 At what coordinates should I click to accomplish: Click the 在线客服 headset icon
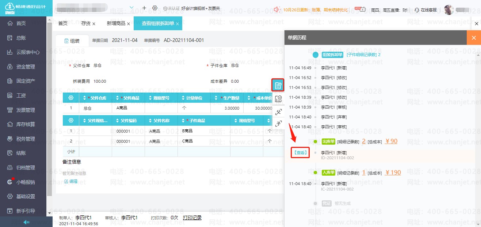pos(417,10)
